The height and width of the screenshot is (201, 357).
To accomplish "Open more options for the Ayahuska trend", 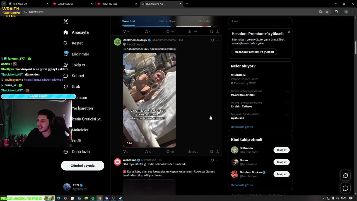I will pos(288,115).
